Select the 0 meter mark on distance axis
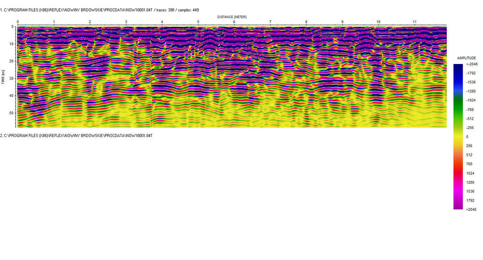 pos(17,22)
